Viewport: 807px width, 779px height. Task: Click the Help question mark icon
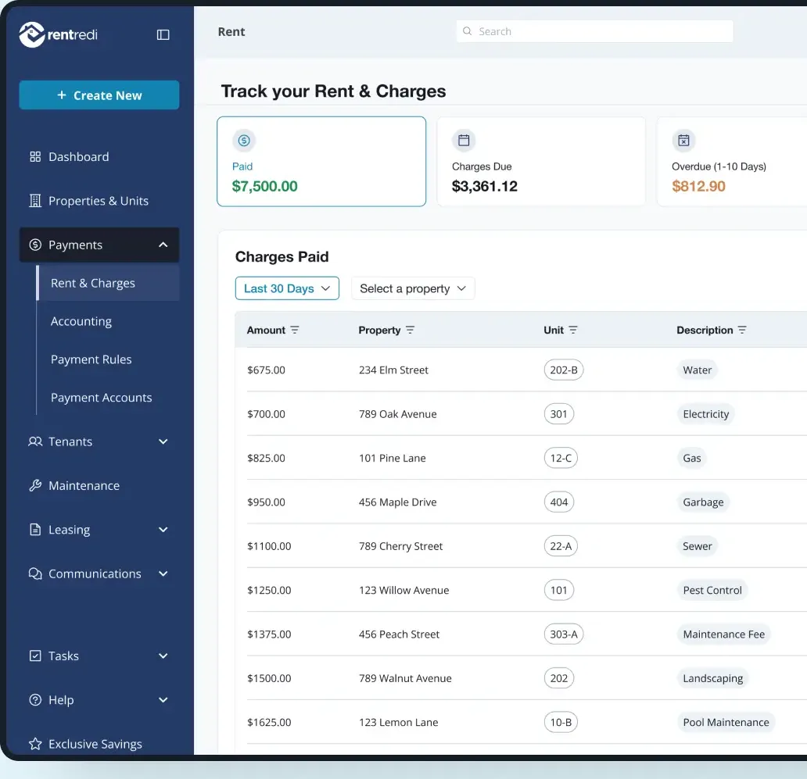(35, 700)
